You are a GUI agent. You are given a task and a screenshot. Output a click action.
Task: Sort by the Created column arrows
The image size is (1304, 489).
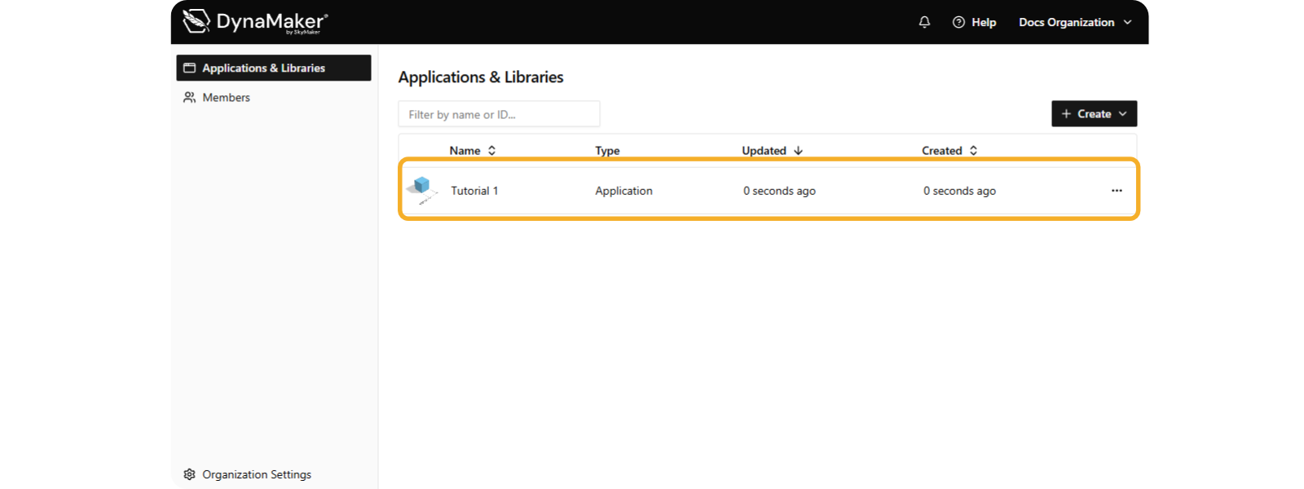973,151
